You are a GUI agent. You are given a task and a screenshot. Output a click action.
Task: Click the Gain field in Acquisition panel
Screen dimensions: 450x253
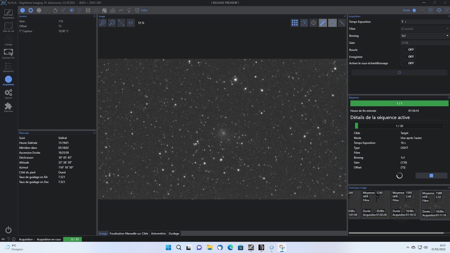coord(425,43)
